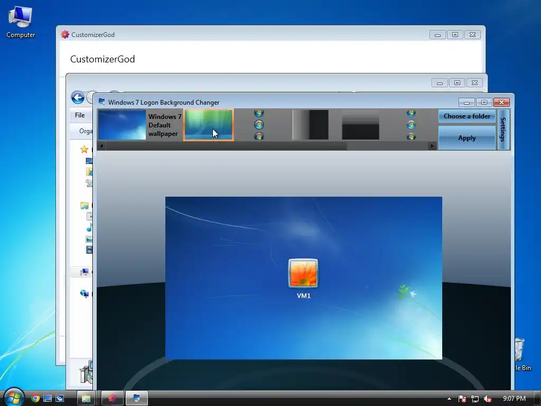The image size is (541, 406).
Task: Click the CustomizerGod taskbar button
Action: click(x=113, y=399)
